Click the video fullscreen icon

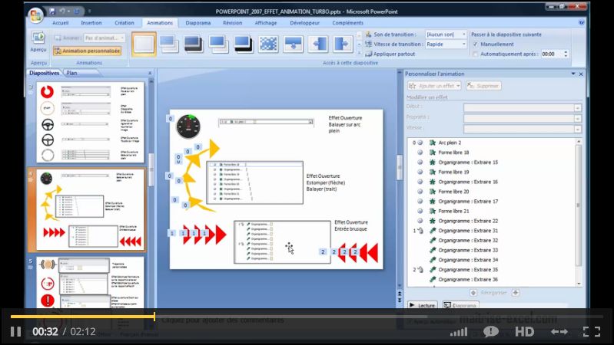coord(591,332)
